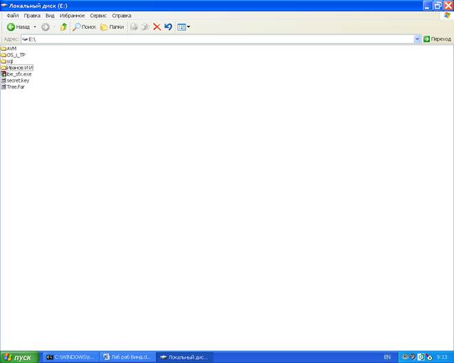Click the Move To toolbar icon
Image resolution: width=454 pixels, height=363 pixels.
click(x=133, y=27)
